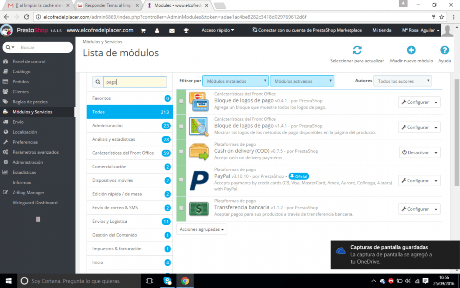The image size is (460, 288).
Task: Open the envelope messages icon
Action: pyautogui.click(x=172, y=31)
